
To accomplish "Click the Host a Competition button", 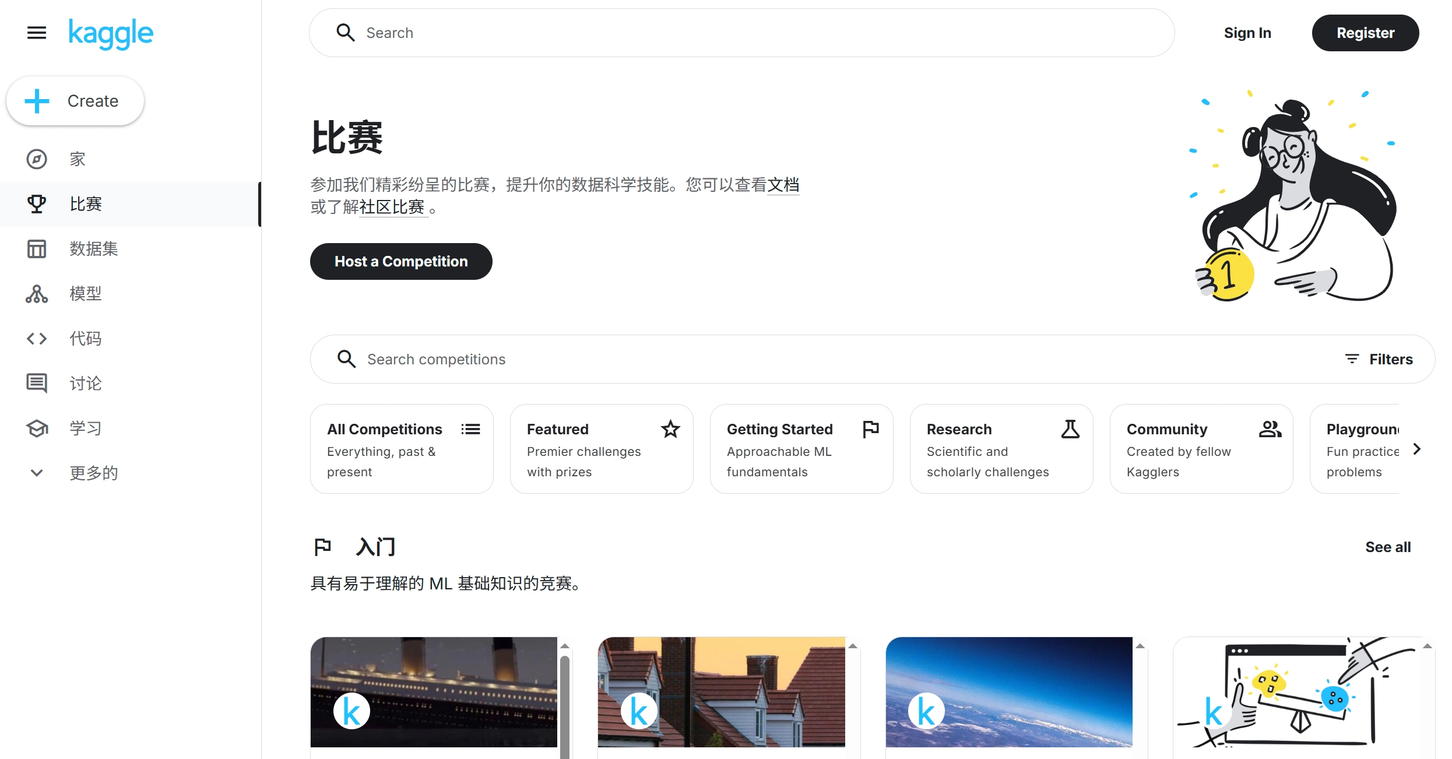I will [400, 261].
